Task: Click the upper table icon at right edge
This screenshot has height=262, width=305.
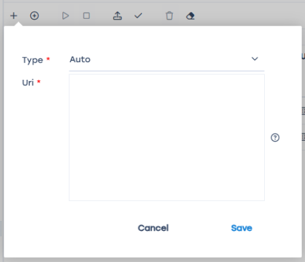Action: pos(303,111)
